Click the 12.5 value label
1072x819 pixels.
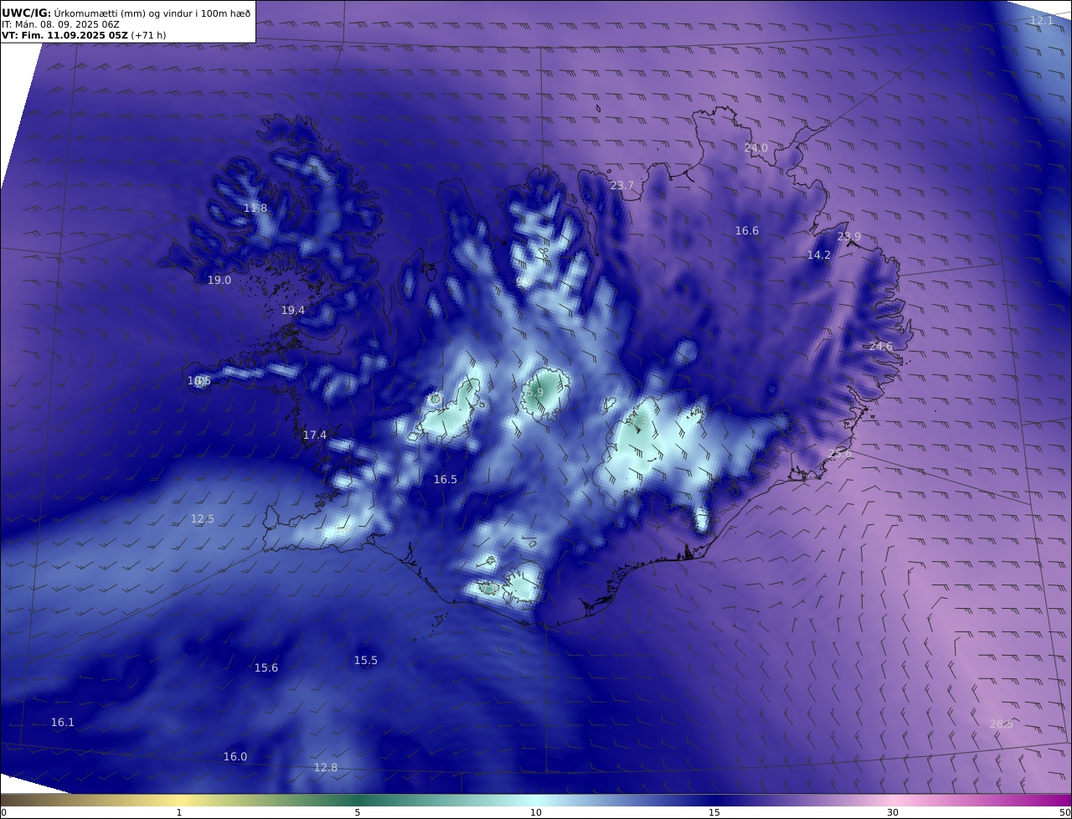click(203, 519)
